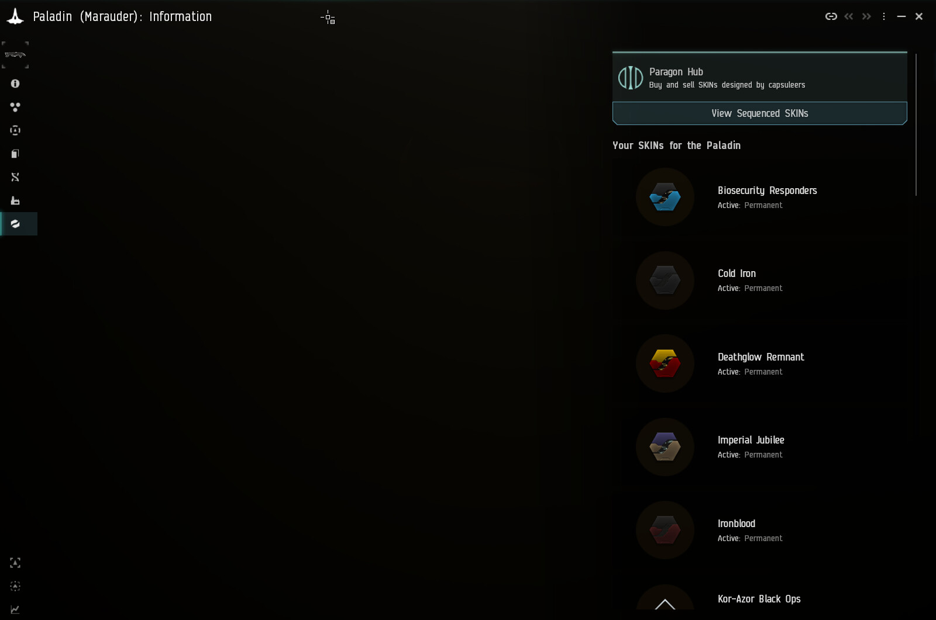The width and height of the screenshot is (936, 620).
Task: Open the Industry factory icon tab
Action: (x=15, y=200)
